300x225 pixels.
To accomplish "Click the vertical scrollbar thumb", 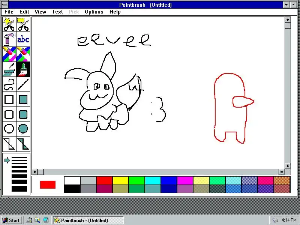I will [288, 25].
